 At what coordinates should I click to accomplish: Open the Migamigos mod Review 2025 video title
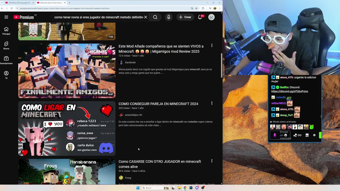tap(161, 49)
